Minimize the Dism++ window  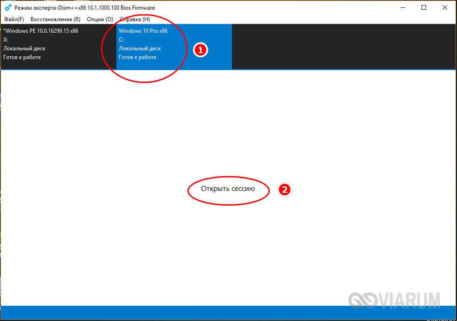(403, 7)
